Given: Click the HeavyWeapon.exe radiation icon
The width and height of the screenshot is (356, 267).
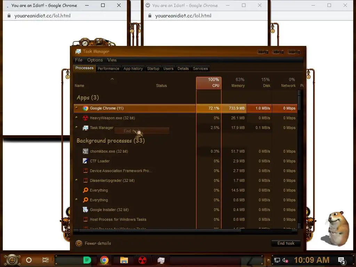Looking at the screenshot, I should pos(86,118).
